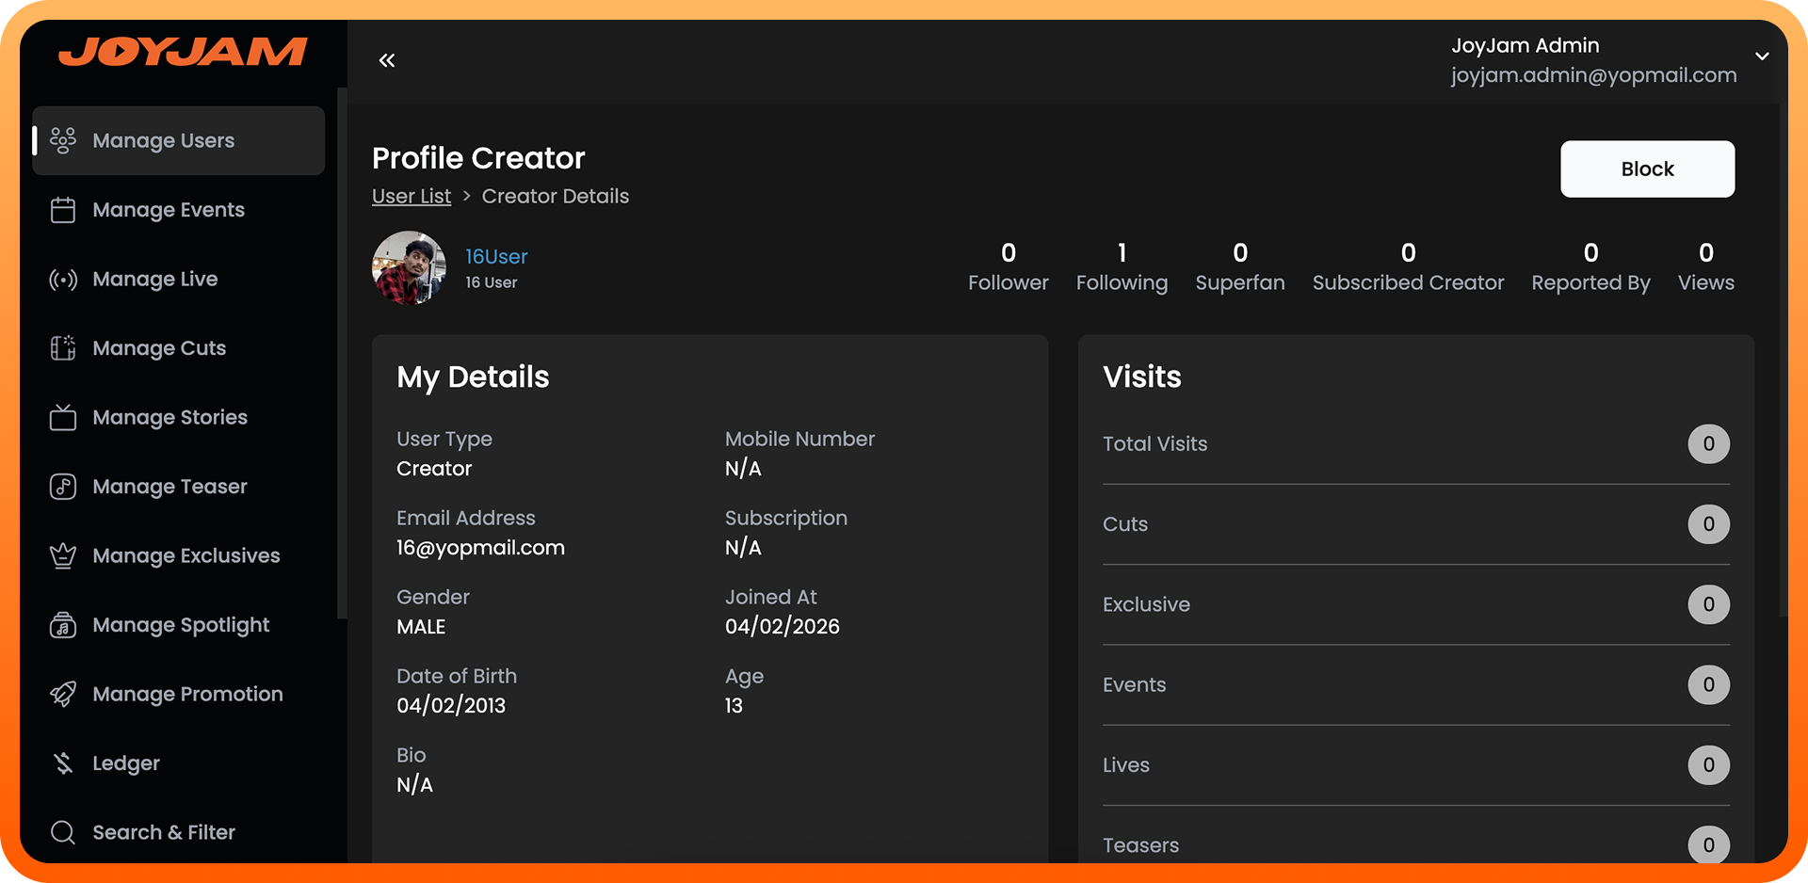Click the sidebar vertical scrollbar
Image resolution: width=1808 pixels, height=883 pixels.
coord(342,353)
